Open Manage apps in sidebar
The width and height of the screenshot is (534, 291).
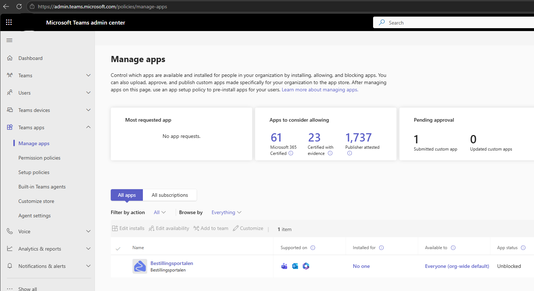tap(34, 143)
